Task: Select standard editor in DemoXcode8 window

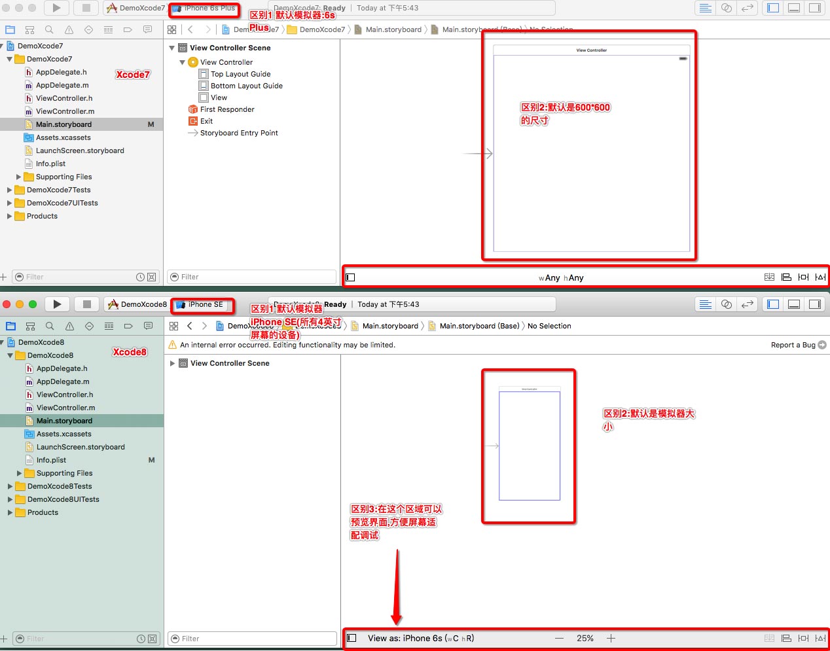Action: pyautogui.click(x=706, y=304)
